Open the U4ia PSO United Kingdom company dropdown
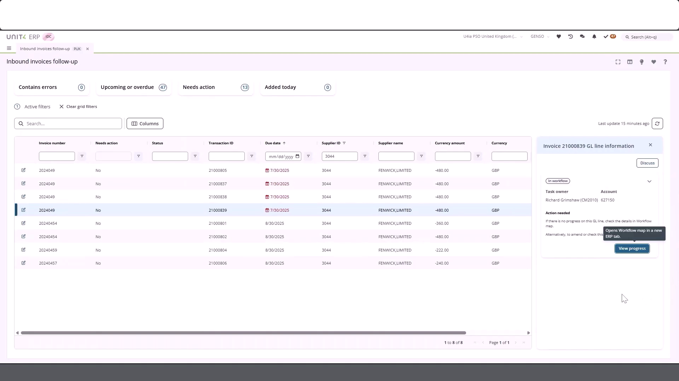Screen dimensions: 679x381 coord(492,36)
